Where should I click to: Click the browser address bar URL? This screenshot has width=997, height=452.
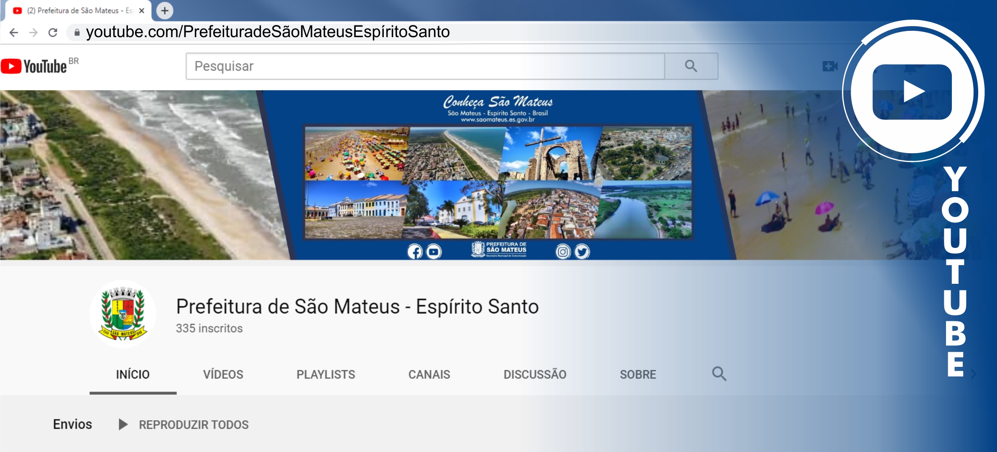tap(268, 32)
